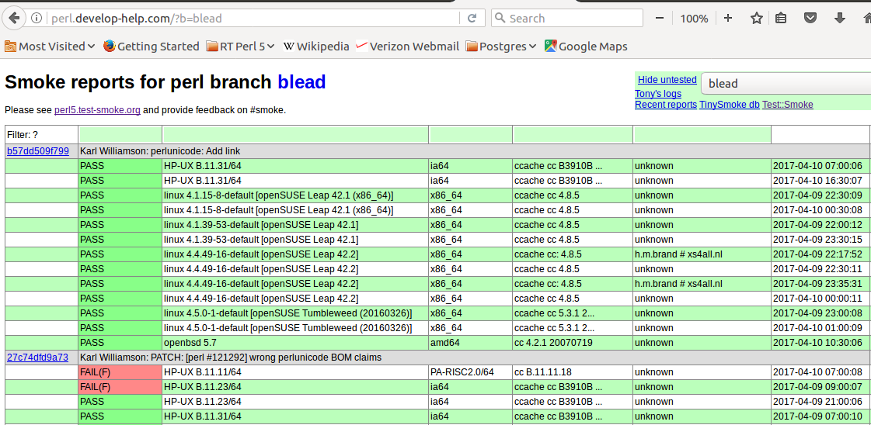Open the downloads arrow
This screenshot has width=871, height=425.
pyautogui.click(x=839, y=18)
